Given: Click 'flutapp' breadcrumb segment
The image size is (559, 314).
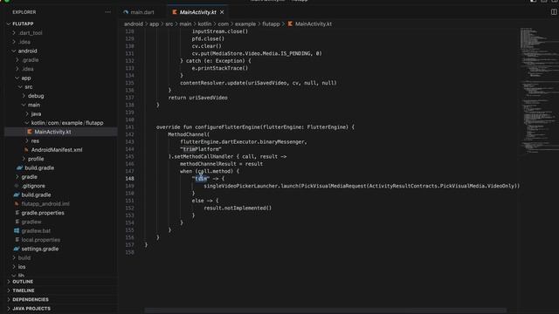Looking at the screenshot, I should (x=271, y=24).
